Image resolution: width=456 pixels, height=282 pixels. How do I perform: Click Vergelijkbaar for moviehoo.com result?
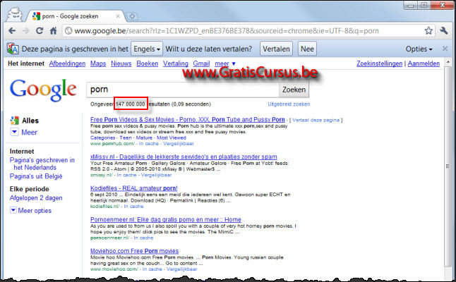coord(181,269)
